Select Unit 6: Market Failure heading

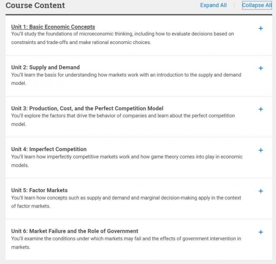click(75, 231)
